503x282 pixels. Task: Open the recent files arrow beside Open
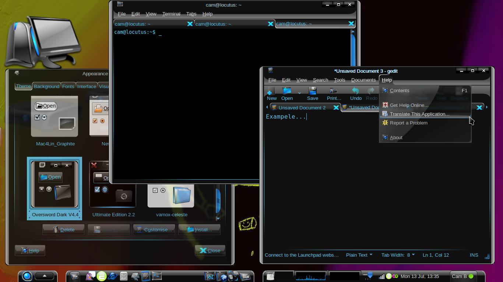(x=299, y=93)
